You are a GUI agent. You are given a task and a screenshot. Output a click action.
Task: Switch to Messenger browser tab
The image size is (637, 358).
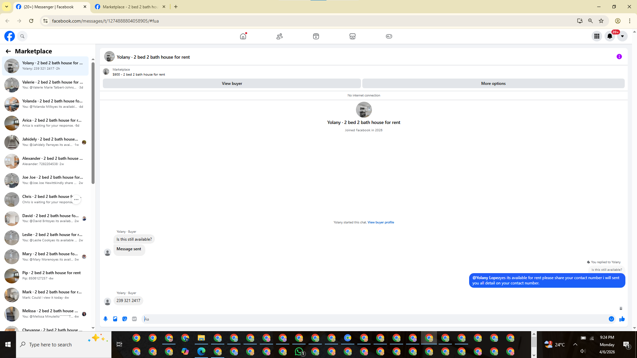tap(51, 7)
